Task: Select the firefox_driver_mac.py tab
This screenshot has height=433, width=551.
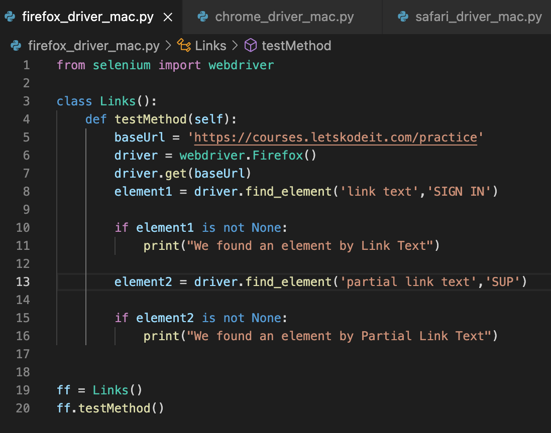Action: tap(88, 17)
